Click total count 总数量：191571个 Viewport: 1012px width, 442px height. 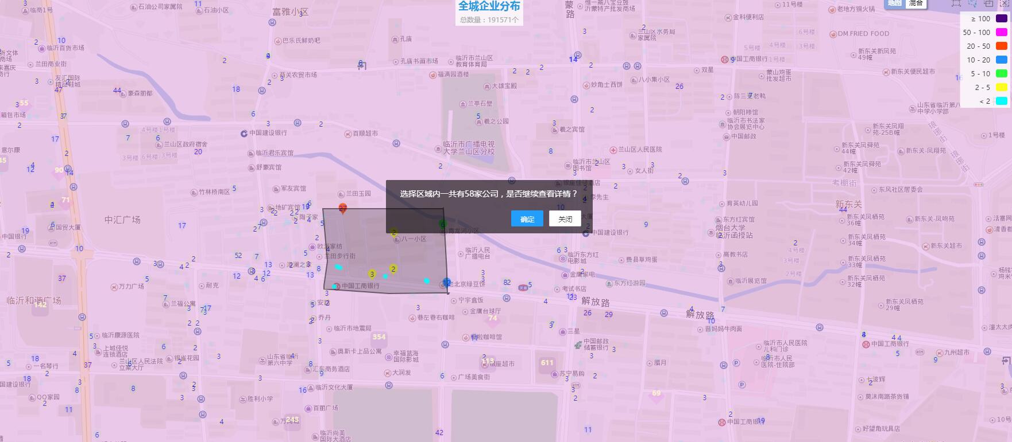point(489,19)
